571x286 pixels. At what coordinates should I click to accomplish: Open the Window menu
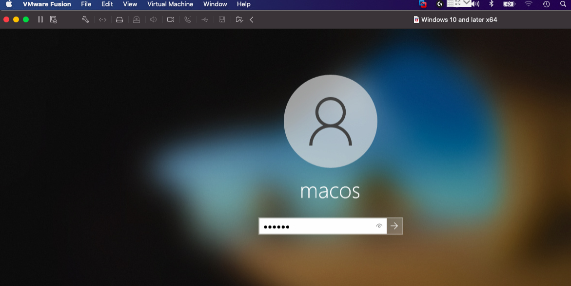coord(215,4)
